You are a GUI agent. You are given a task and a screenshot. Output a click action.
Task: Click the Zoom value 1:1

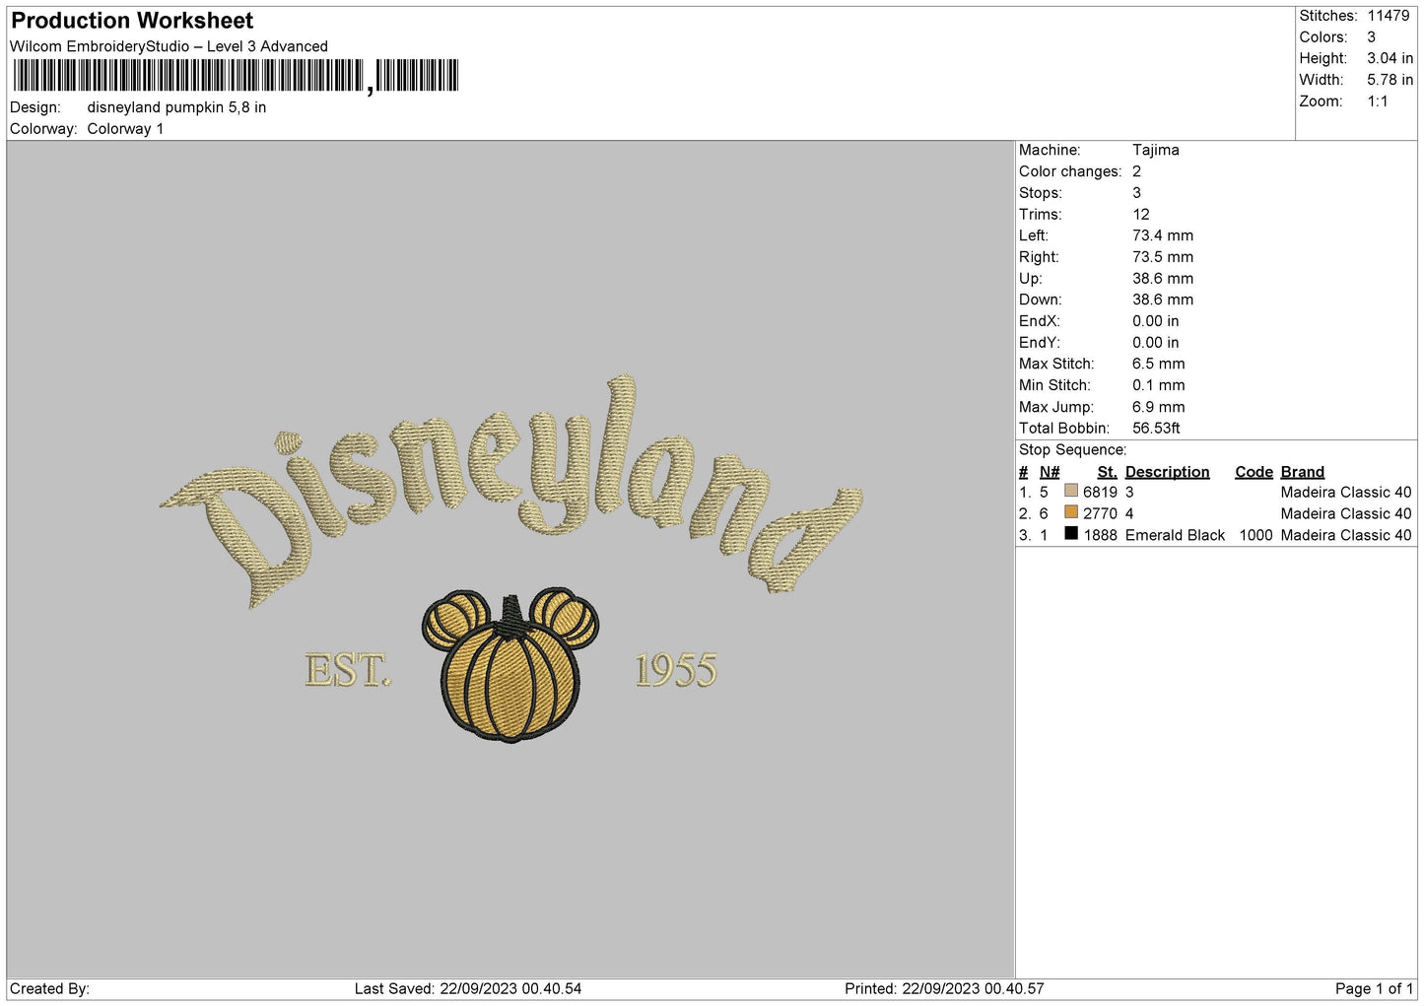[1377, 101]
